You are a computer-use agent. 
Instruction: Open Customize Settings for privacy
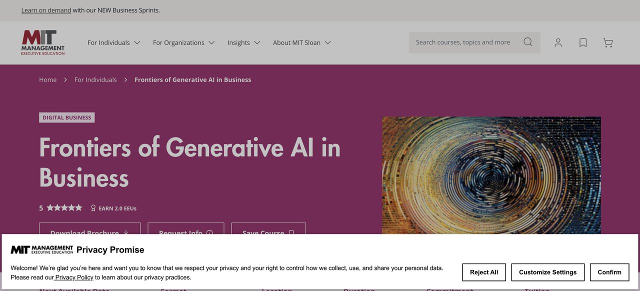548,272
